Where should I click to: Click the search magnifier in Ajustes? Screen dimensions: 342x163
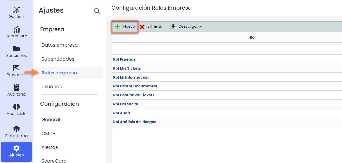pos(97,11)
